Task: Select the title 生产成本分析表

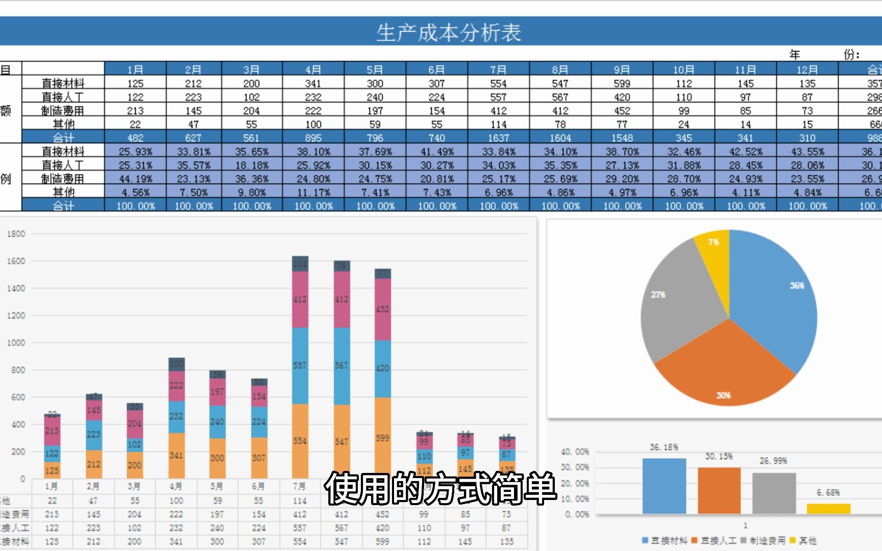Action: (448, 33)
